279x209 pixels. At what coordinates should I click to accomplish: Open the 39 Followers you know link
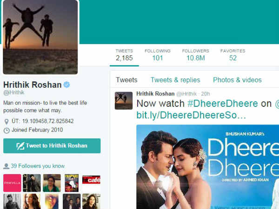(38, 166)
